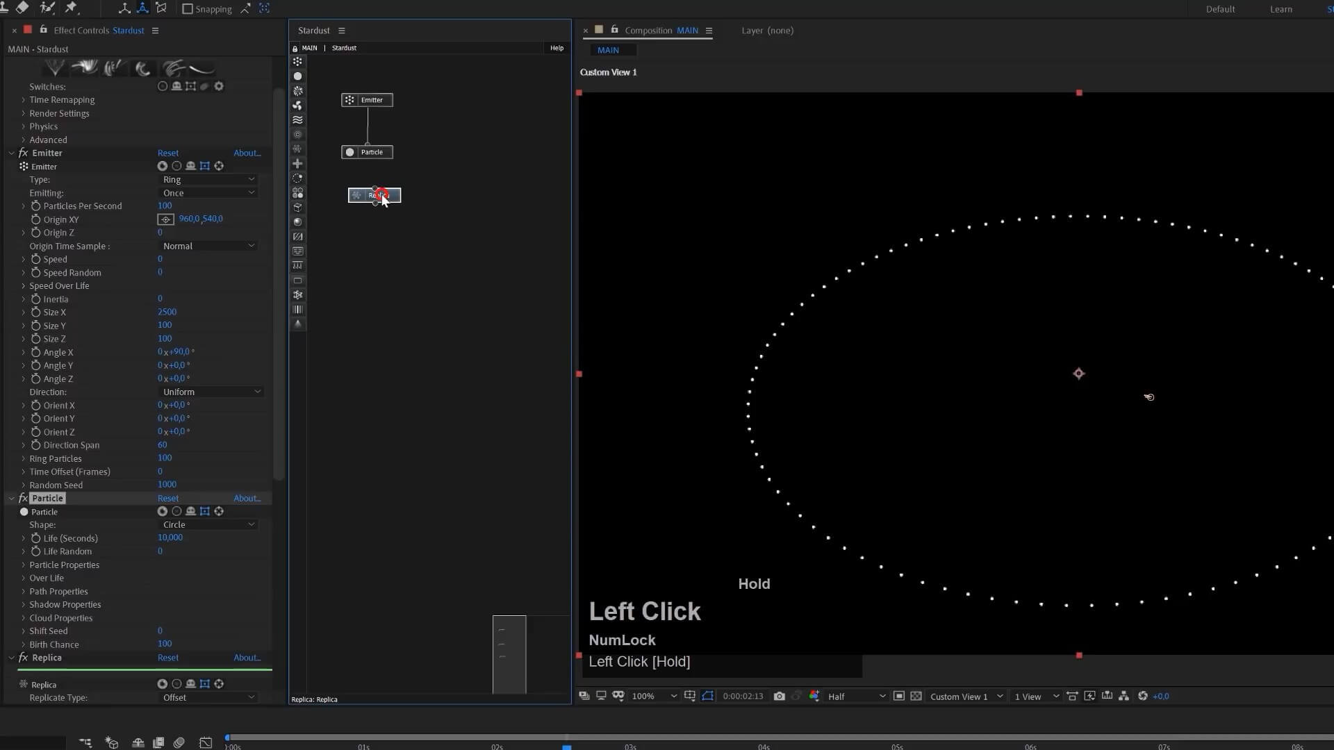Click the Size X value 2500
The height and width of the screenshot is (750, 1334).
pos(167,312)
